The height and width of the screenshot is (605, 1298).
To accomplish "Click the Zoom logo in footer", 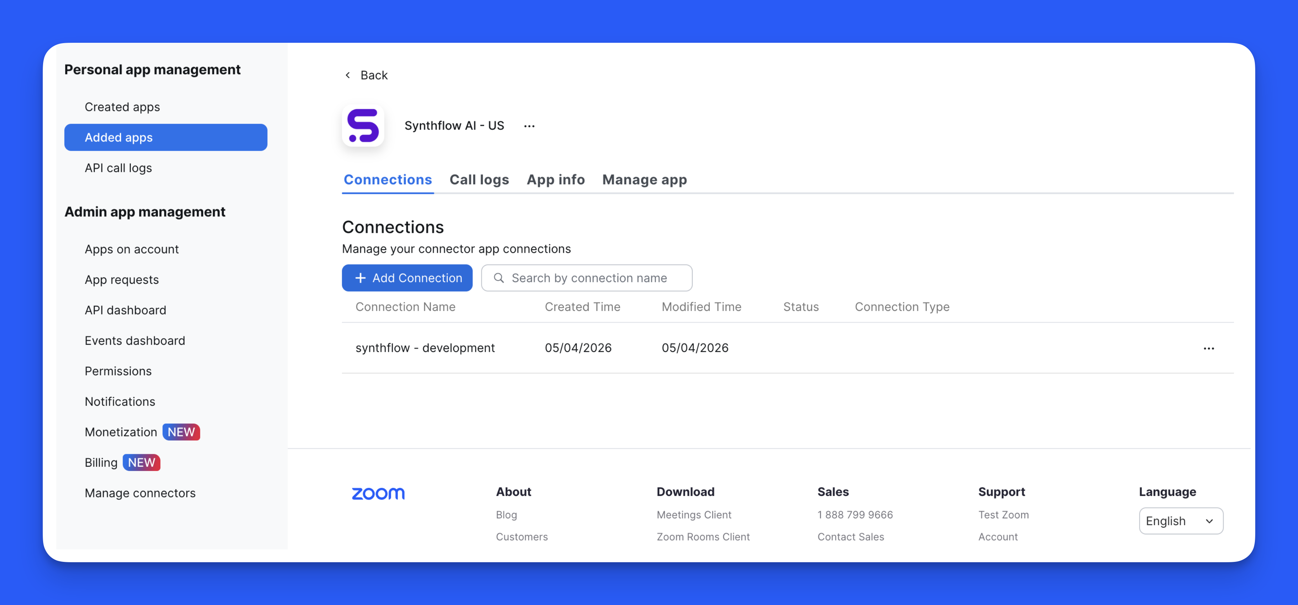I will (x=378, y=493).
